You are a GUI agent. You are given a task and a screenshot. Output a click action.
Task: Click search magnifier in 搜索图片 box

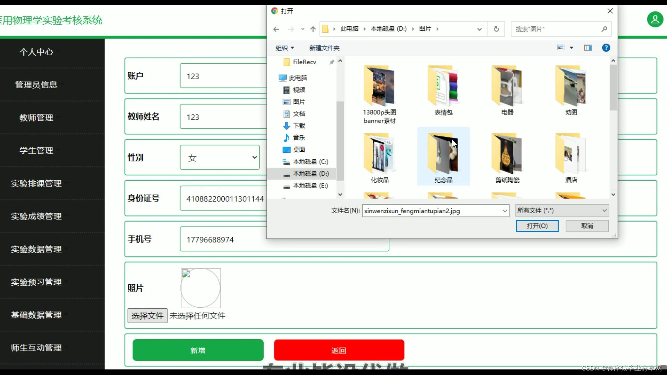604,29
